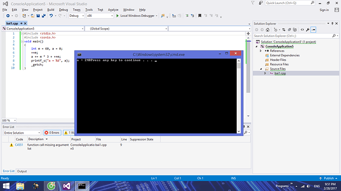Click the Sync with Active Document icon
The image size is (341, 191).
tap(284, 30)
